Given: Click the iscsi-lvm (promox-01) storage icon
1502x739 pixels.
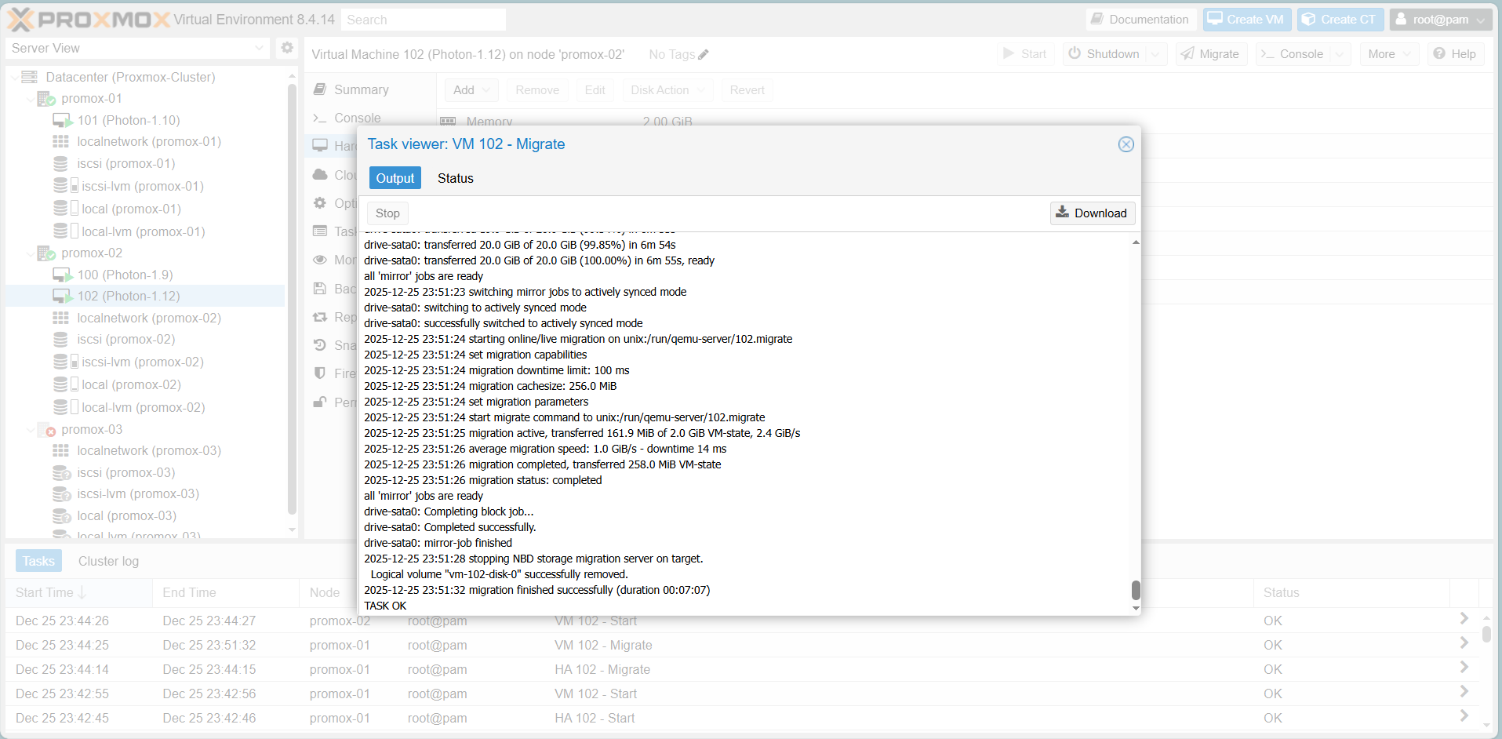Looking at the screenshot, I should click(61, 186).
